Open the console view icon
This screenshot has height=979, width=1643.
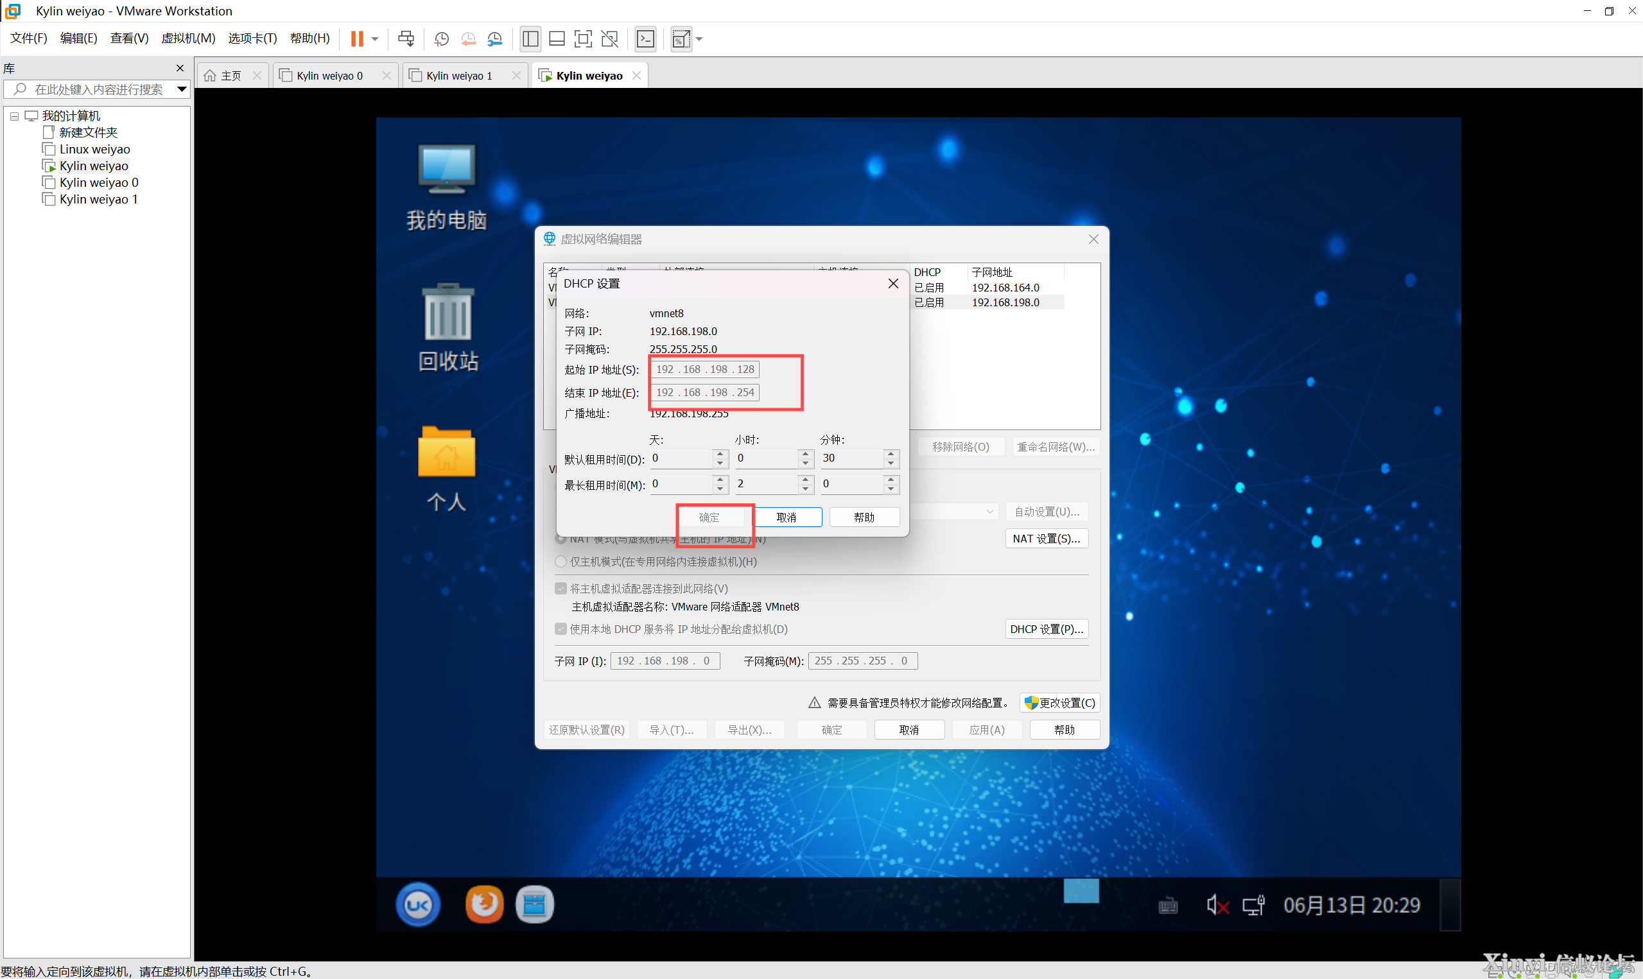tap(645, 39)
